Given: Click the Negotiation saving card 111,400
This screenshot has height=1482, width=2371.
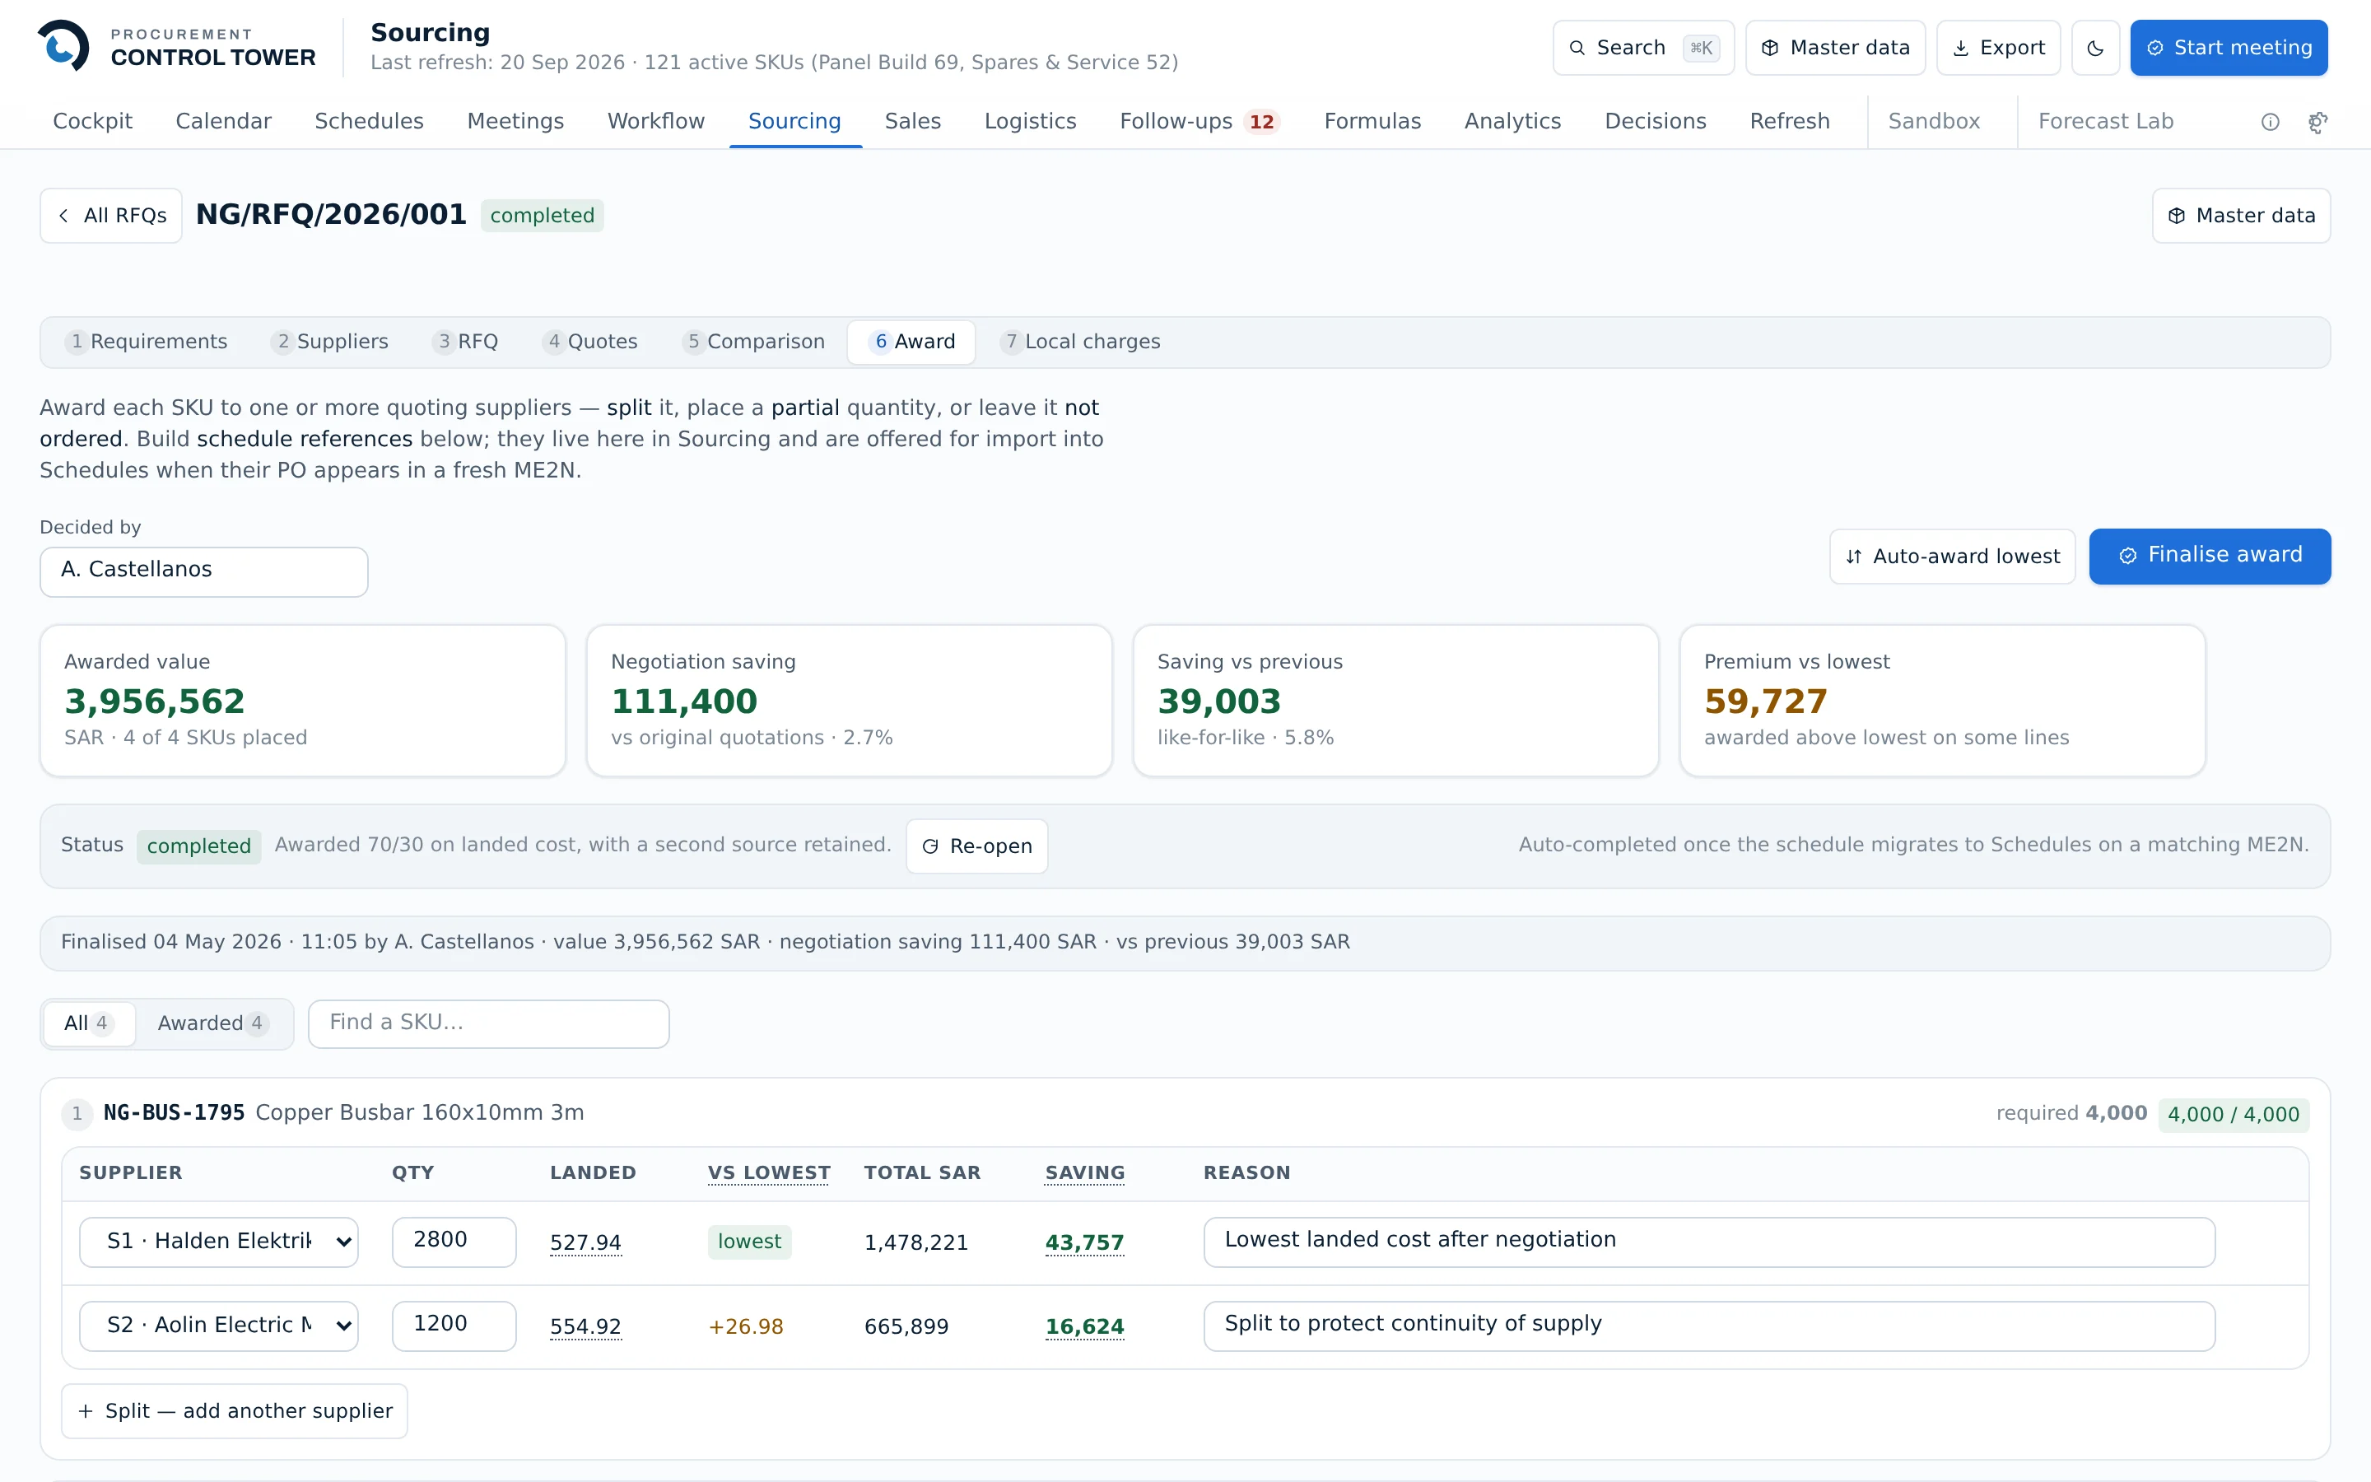Looking at the screenshot, I should (850, 701).
